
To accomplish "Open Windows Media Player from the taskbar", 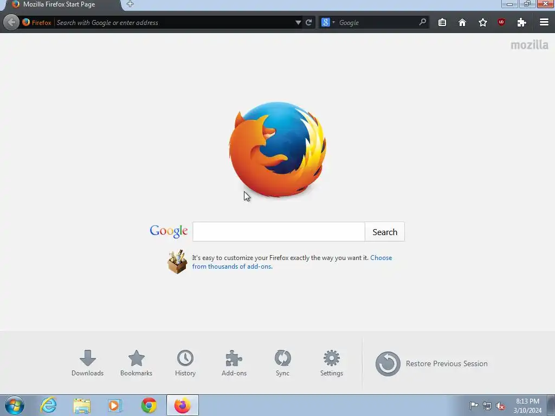I will coord(115,406).
